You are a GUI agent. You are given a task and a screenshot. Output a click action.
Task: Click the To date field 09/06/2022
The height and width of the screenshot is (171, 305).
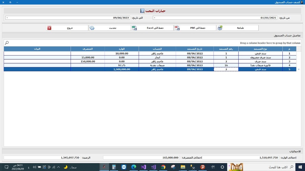click(68, 18)
